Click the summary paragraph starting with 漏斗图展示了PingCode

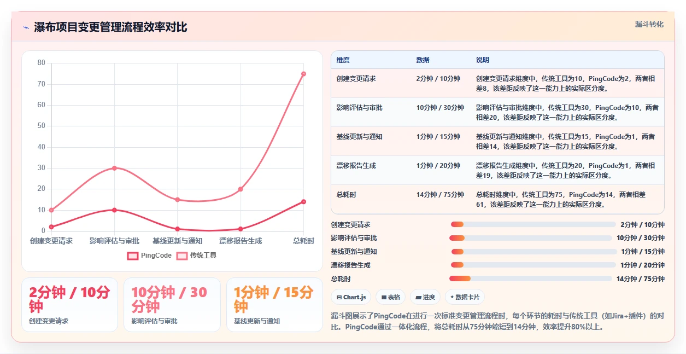[x=497, y=322]
